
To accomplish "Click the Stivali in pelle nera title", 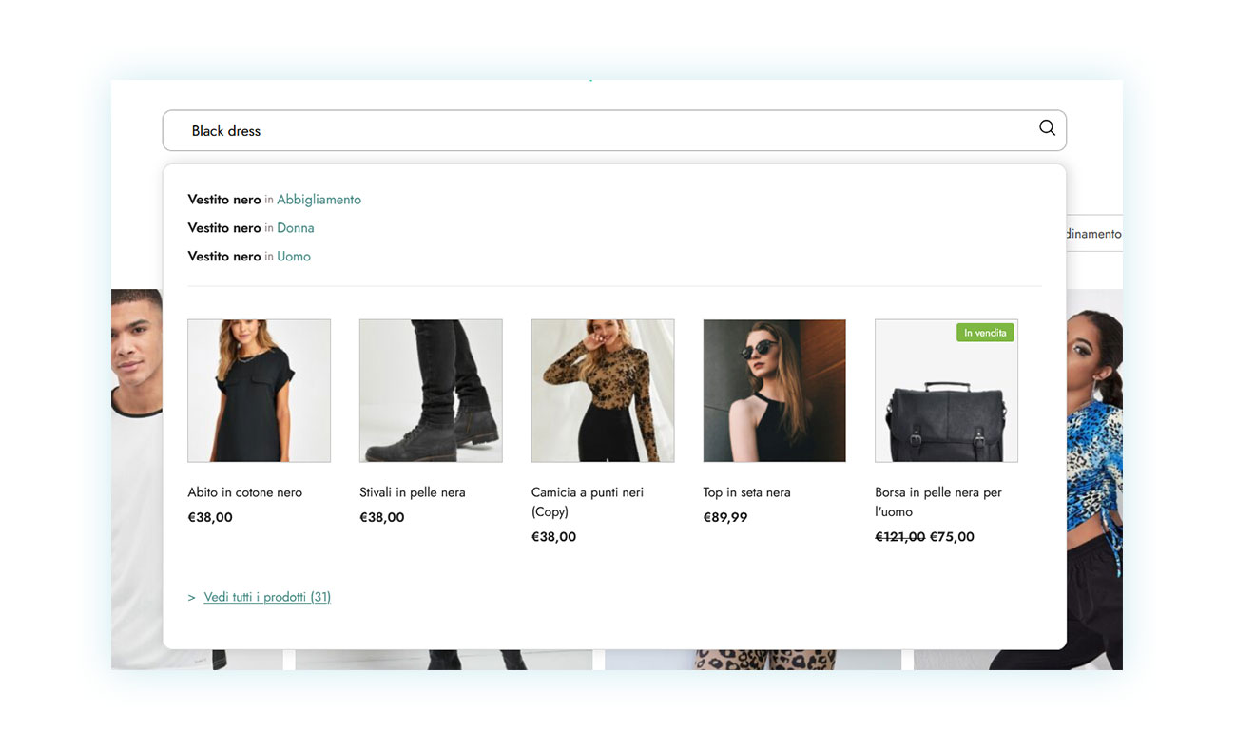I will pos(413,492).
